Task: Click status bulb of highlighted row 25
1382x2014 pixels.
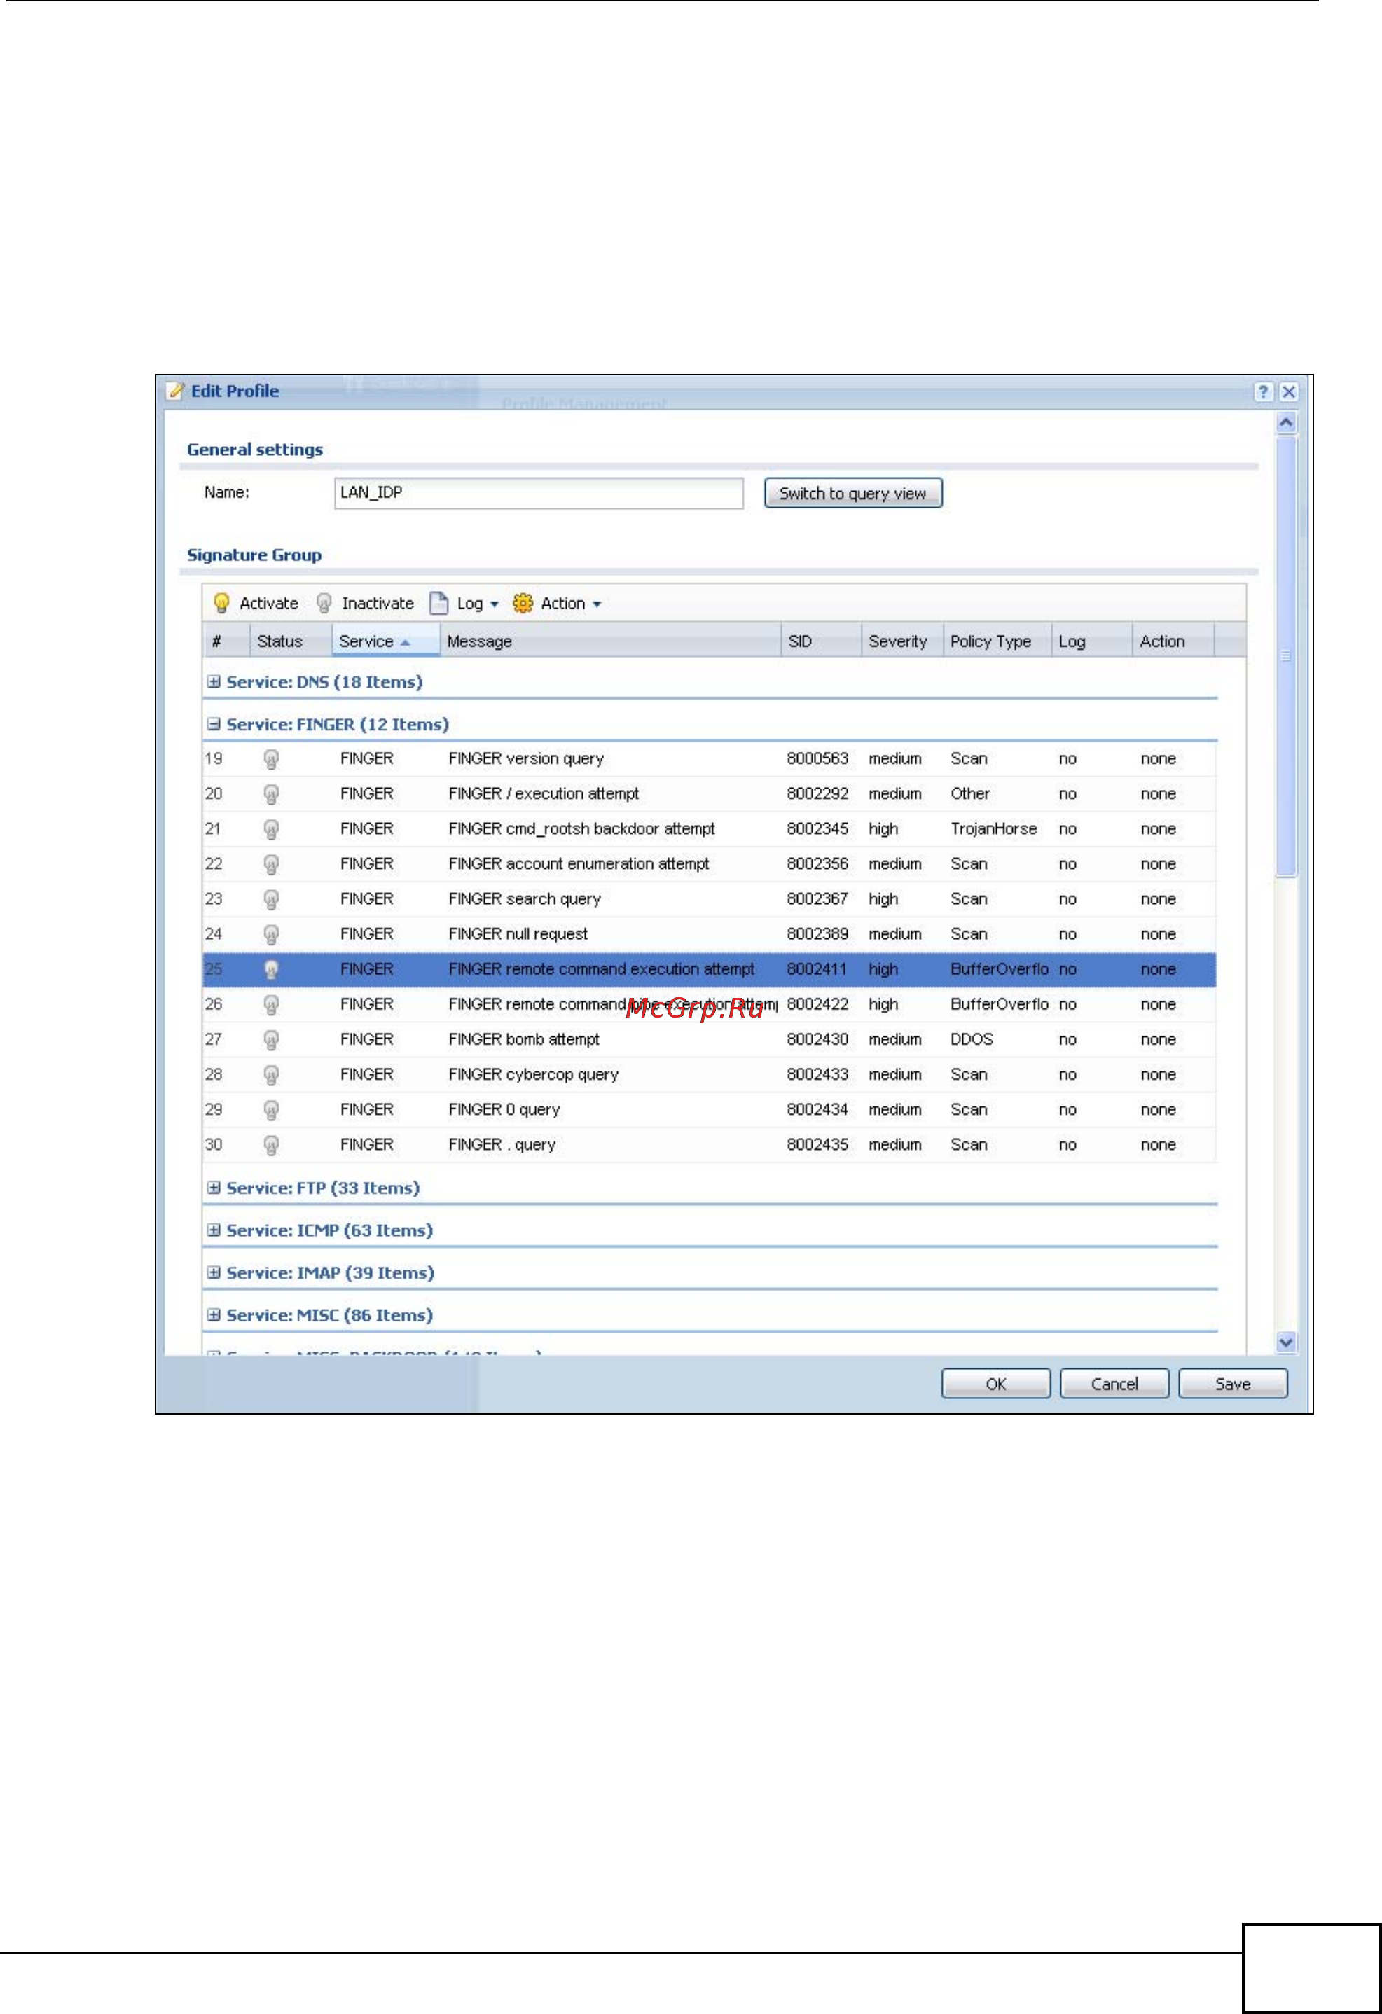Action: 271,970
